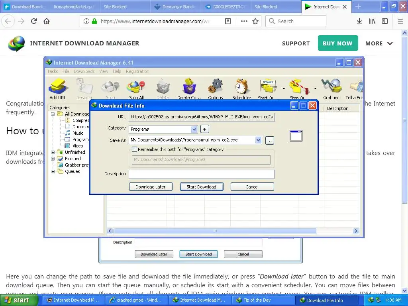Click the Start Download button in dialog

(201, 187)
